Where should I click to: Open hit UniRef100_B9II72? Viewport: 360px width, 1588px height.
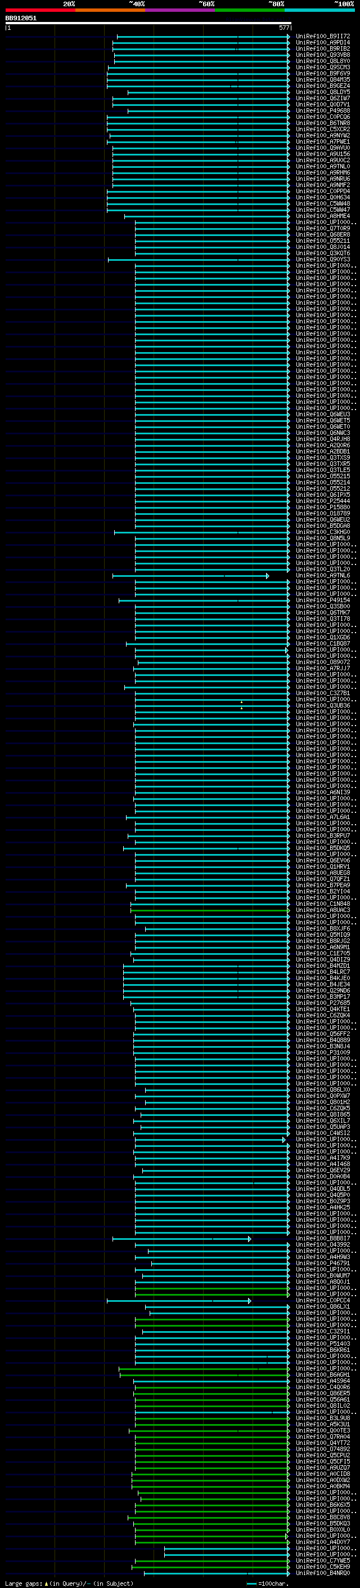[322, 37]
